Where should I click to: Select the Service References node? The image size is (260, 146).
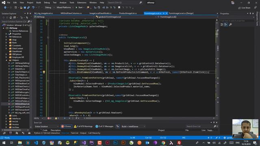[x=20, y=31]
